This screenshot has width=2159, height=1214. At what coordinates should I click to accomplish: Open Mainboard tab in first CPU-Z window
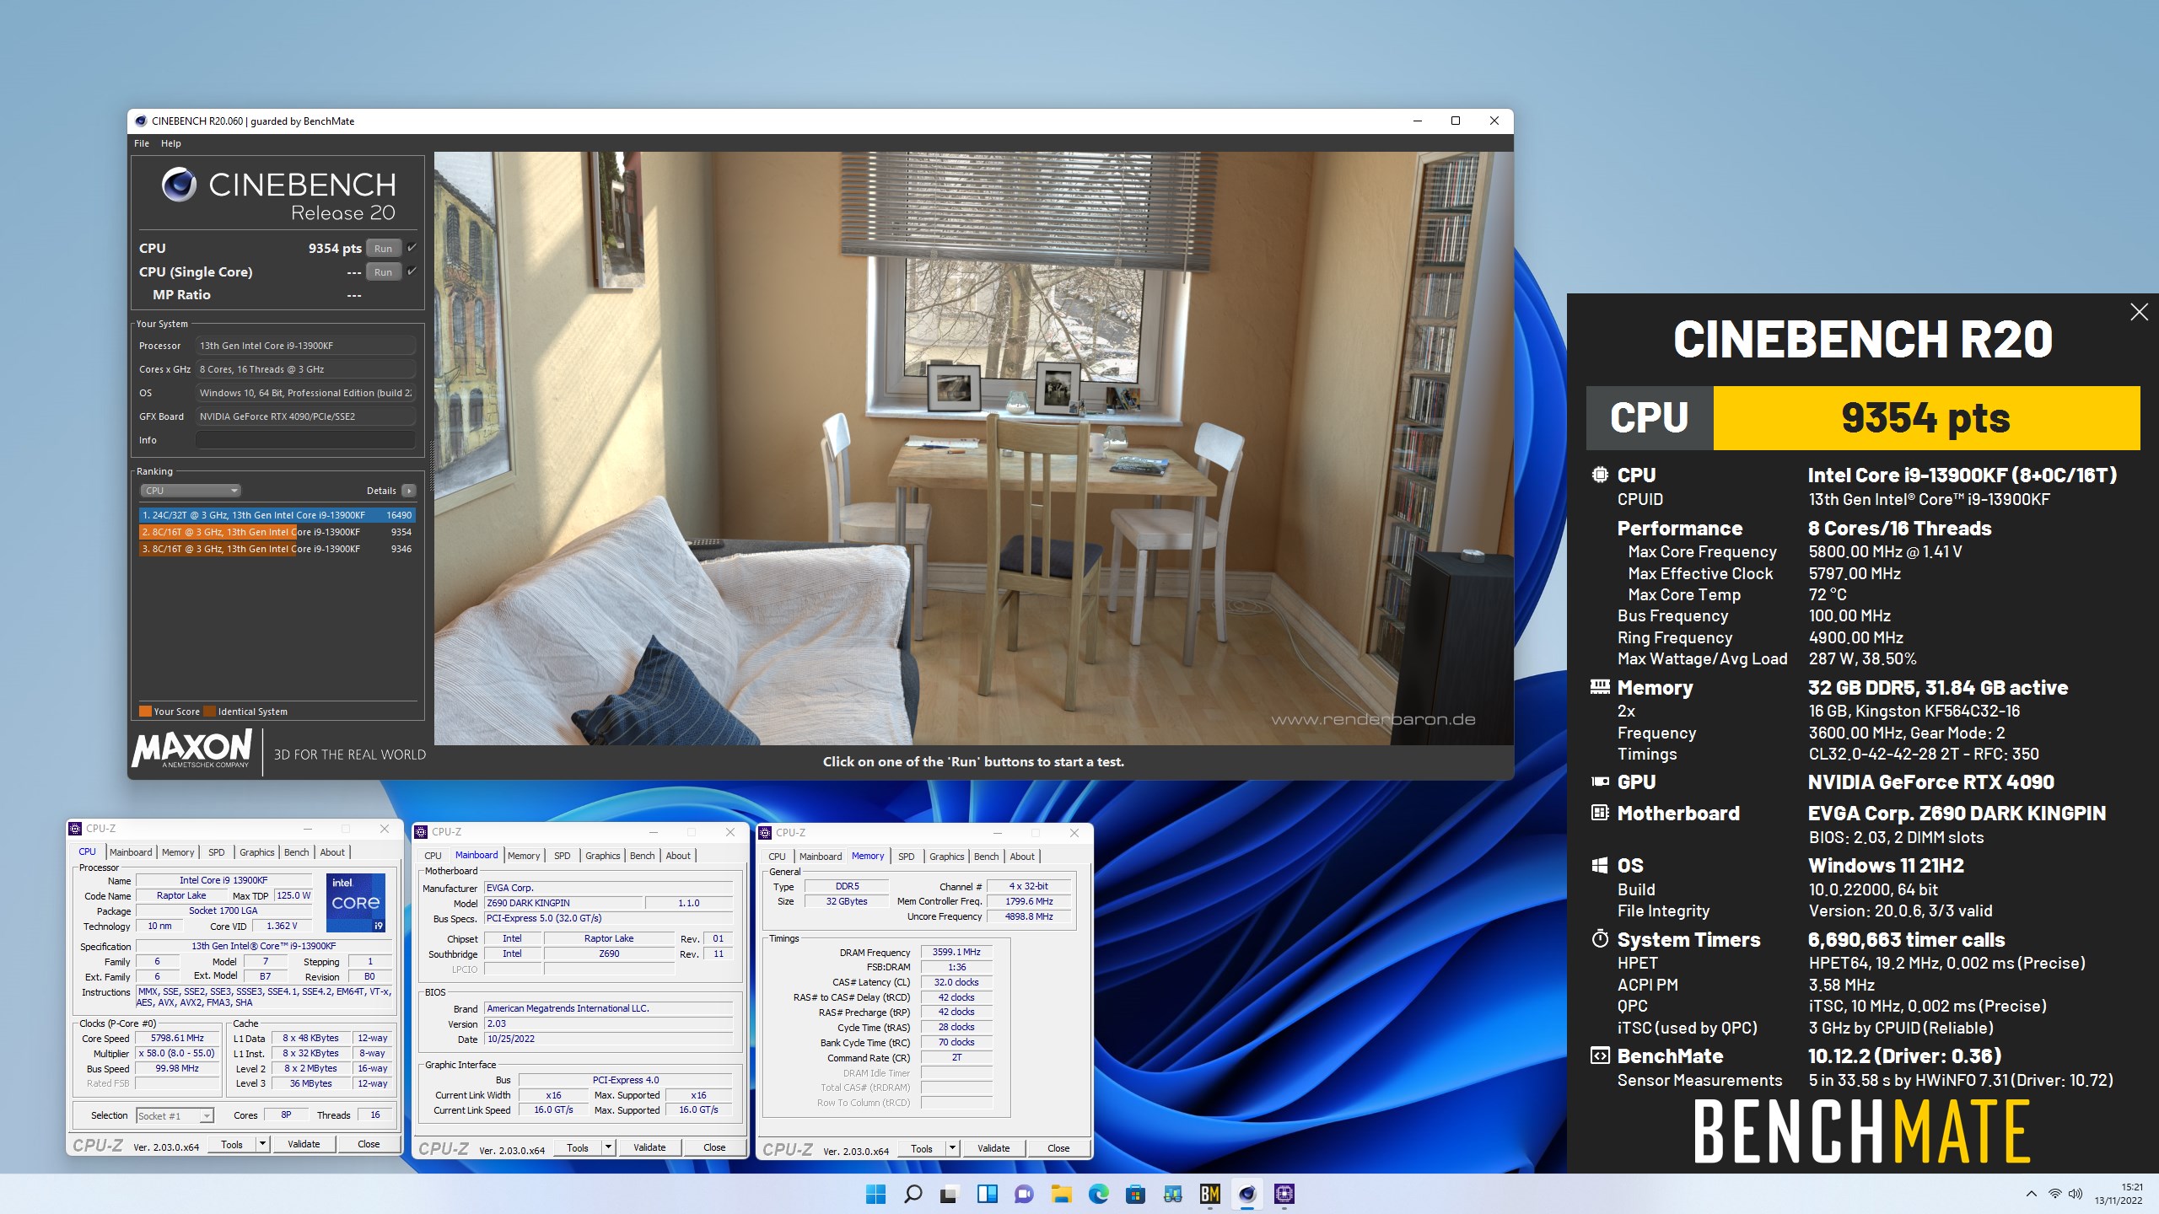[131, 852]
